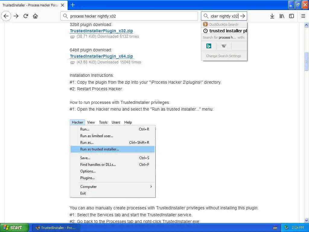Open the Firefox hamburger menu
This screenshot has width=309, height=232.
click(x=303, y=16)
